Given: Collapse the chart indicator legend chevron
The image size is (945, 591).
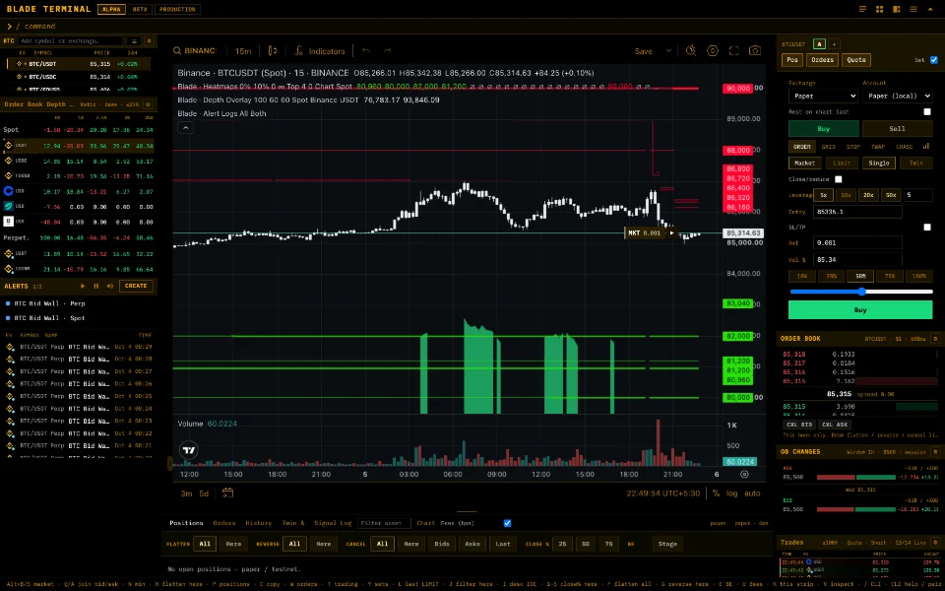Looking at the screenshot, I should 186,127.
